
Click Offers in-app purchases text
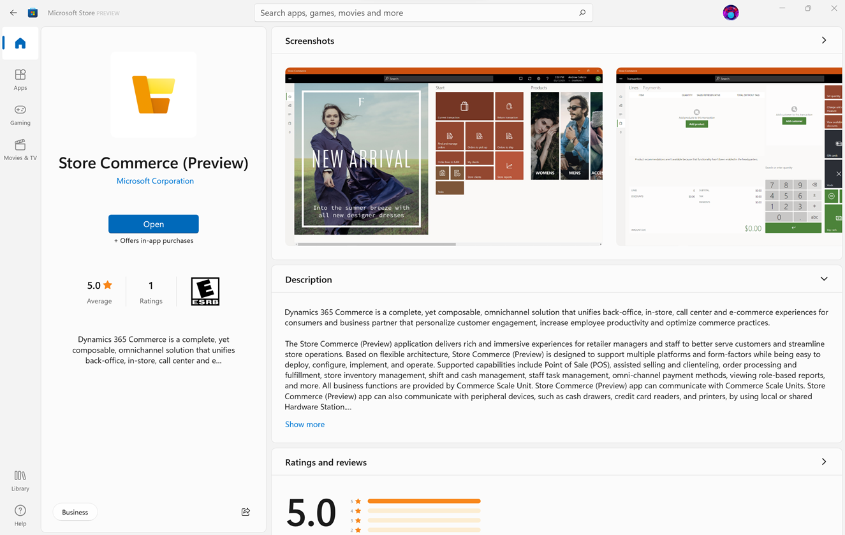point(154,240)
